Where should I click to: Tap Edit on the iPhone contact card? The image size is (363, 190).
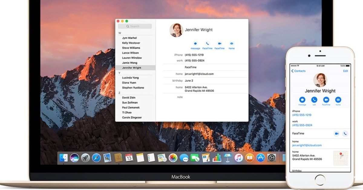[345, 71]
